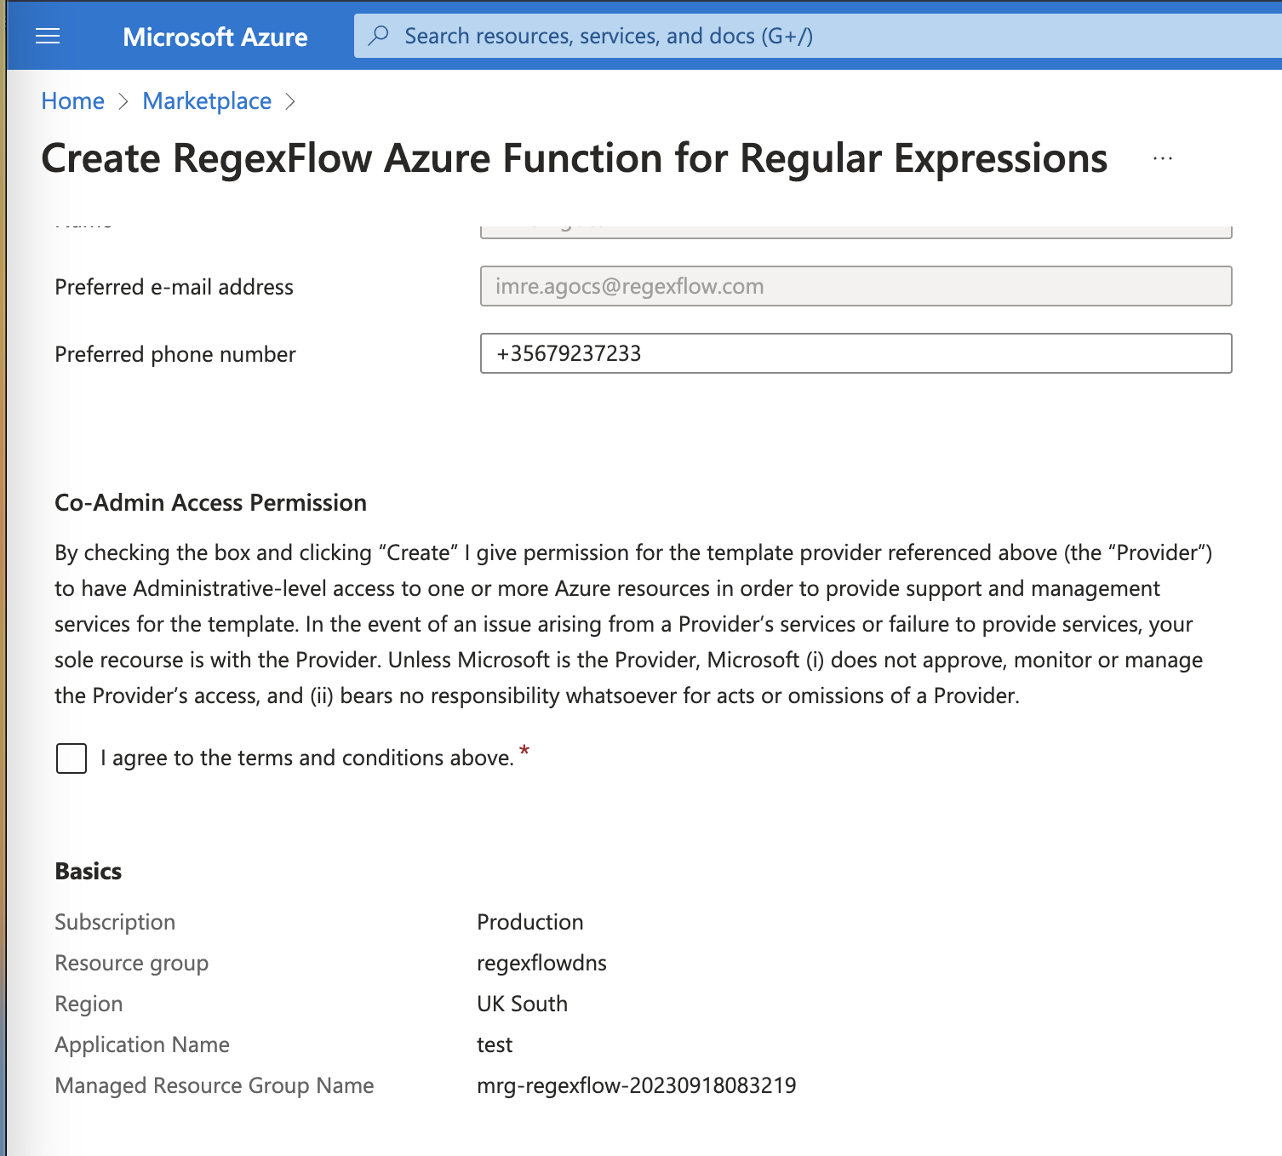Viewport: 1282px width, 1156px height.
Task: Click the search magnifier icon
Action: [379, 36]
